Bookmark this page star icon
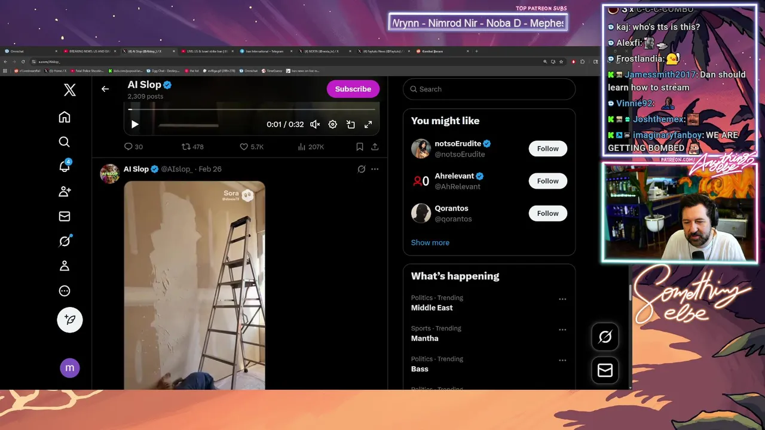This screenshot has height=430, width=765. [561, 62]
